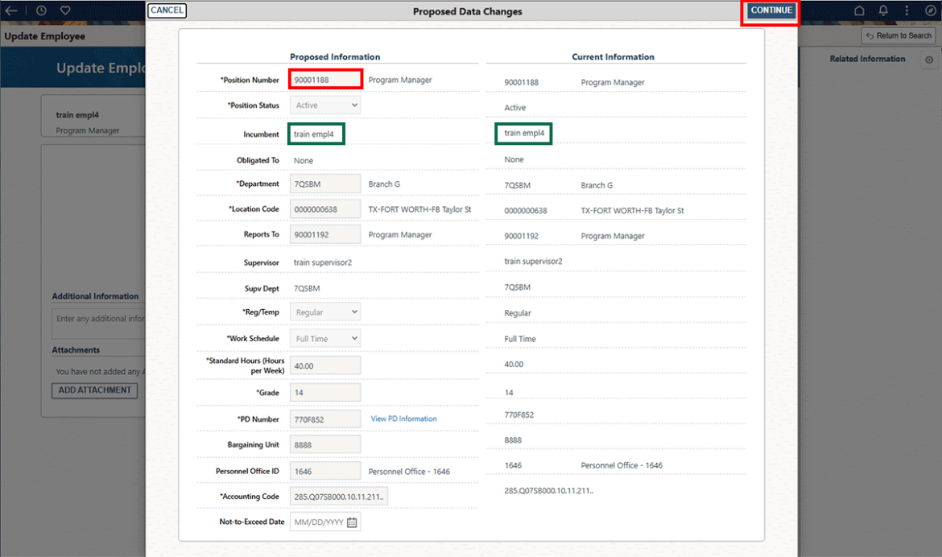Click Return to Search
Screen dimensions: 942x557
[899, 35]
